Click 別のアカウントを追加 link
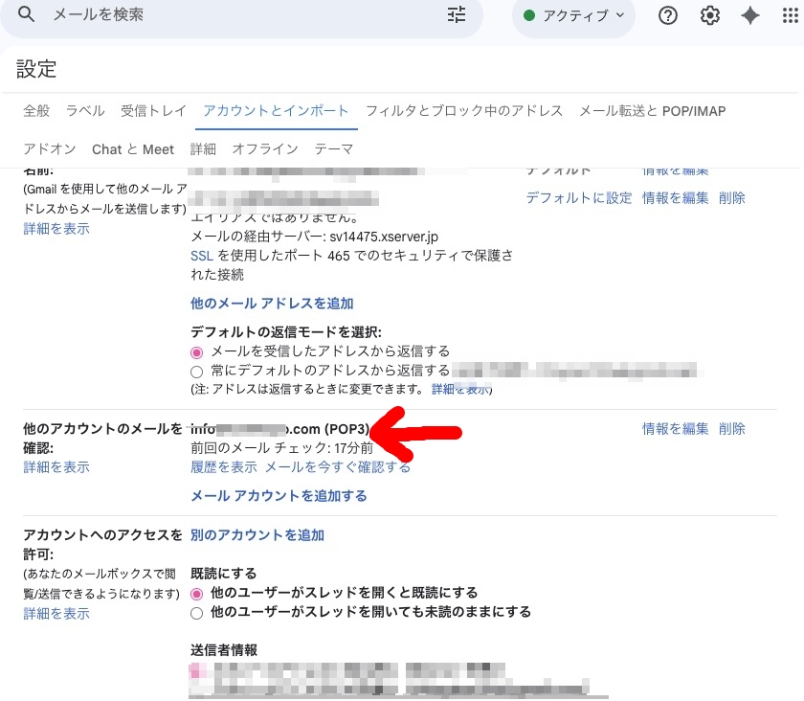This screenshot has width=804, height=701. pos(257,535)
